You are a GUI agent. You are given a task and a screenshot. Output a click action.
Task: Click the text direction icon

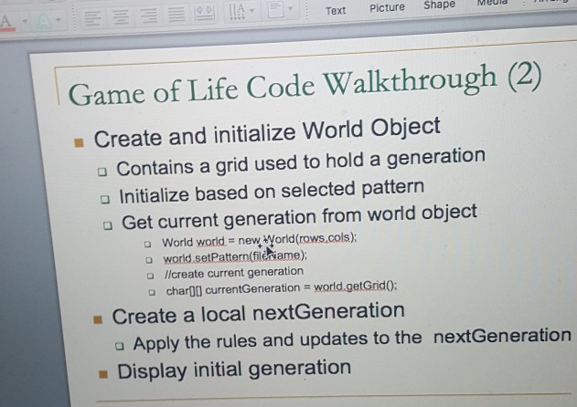[236, 12]
